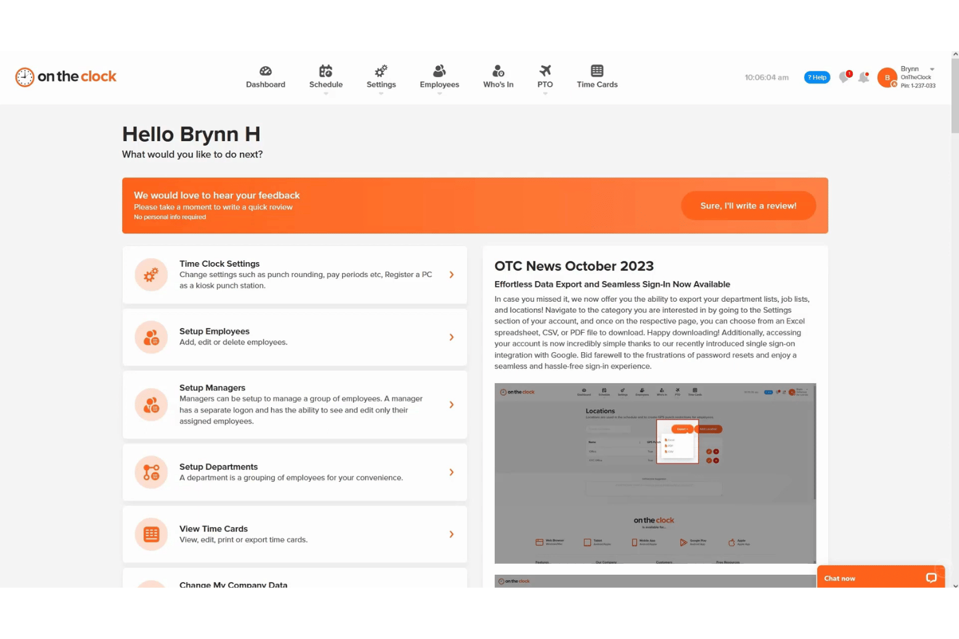The width and height of the screenshot is (959, 639).
Task: Select the Settings menu label
Action: pyautogui.click(x=381, y=85)
